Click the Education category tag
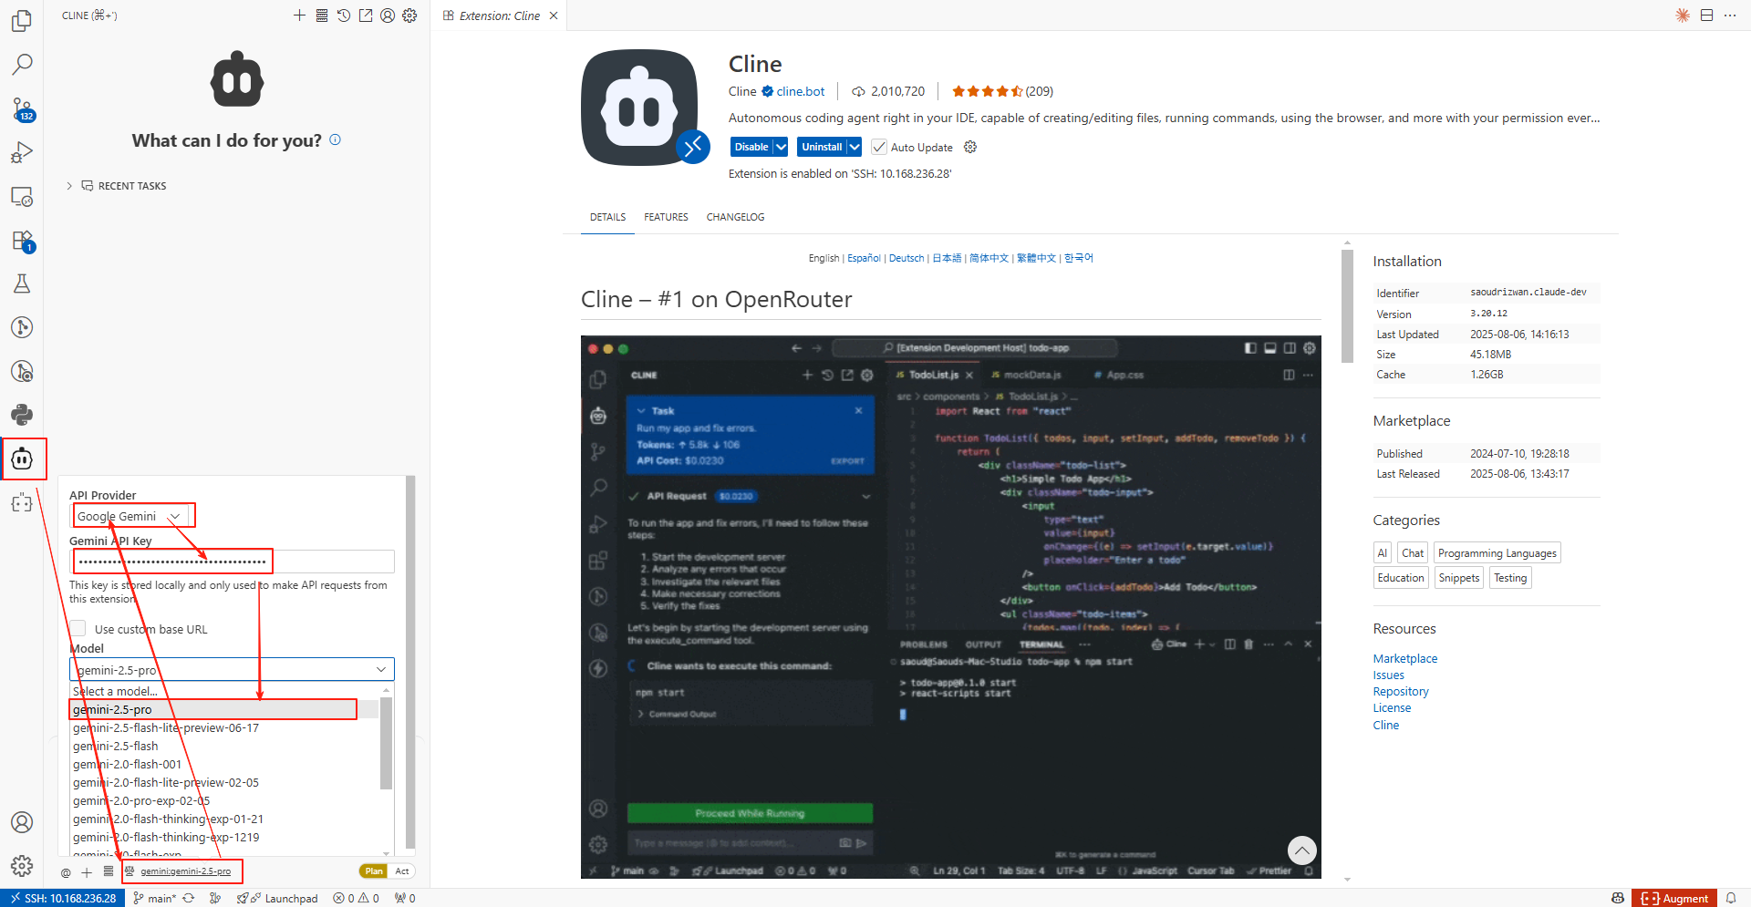This screenshot has width=1751, height=907. pos(1401,577)
